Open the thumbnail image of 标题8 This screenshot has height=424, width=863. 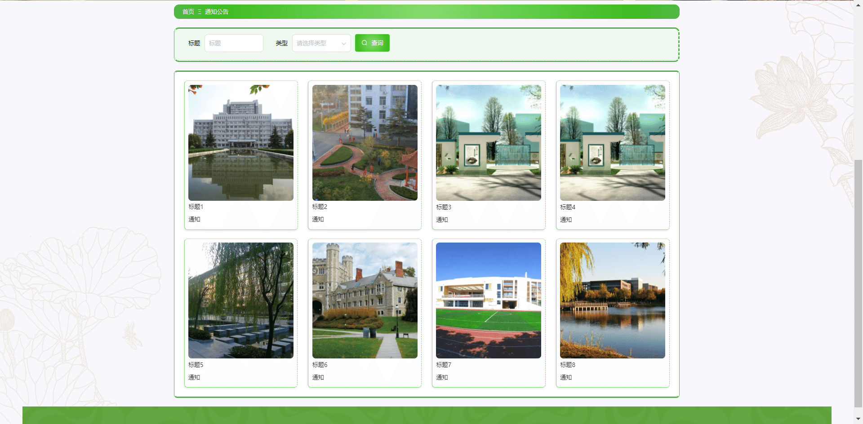613,300
